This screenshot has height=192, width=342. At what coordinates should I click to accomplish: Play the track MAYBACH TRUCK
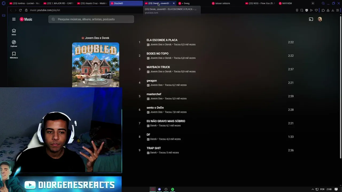(158, 67)
